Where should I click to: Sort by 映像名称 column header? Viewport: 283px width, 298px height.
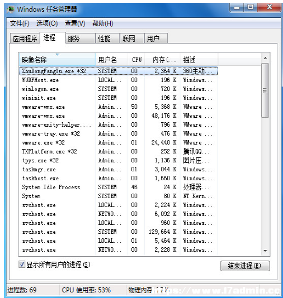pyautogui.click(x=57, y=60)
